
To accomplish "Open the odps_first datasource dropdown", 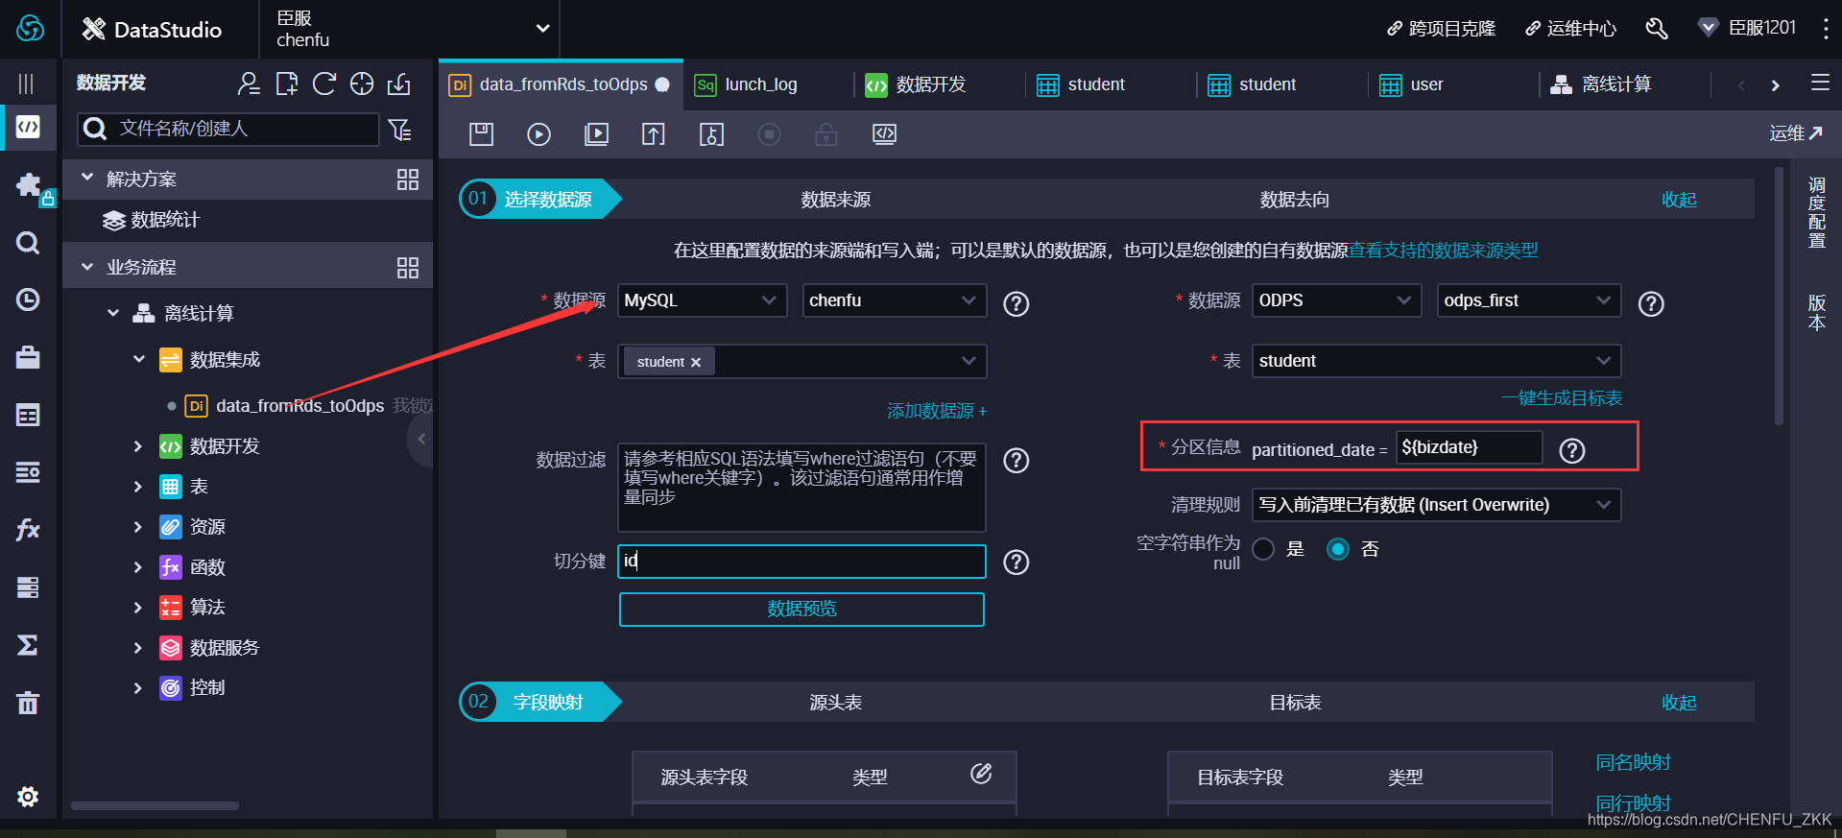I will pos(1528,300).
